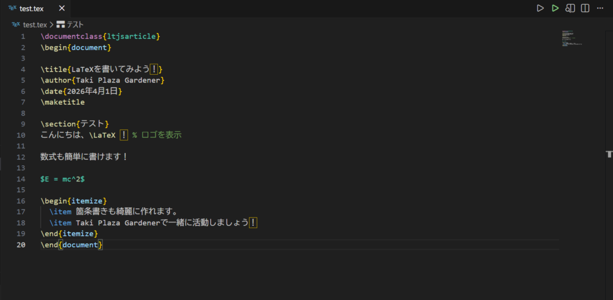The height and width of the screenshot is (300, 613).
Task: Click the Split Editor Right icon
Action: pyautogui.click(x=585, y=8)
